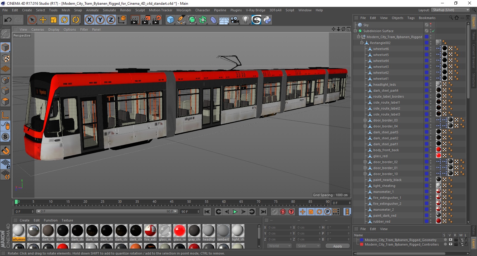The image size is (477, 256).
Task: Collapse Modern_City_Tram_Bybanen_Rigged hierarchy
Action: pos(359,37)
